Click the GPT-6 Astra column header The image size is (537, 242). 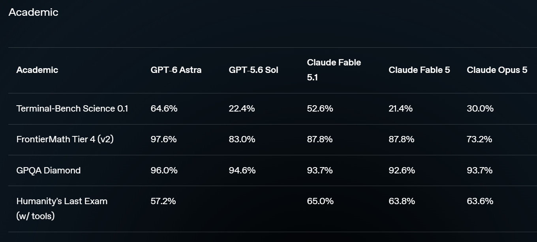176,70
